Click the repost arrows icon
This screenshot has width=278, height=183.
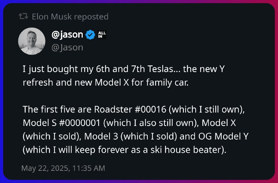23,16
